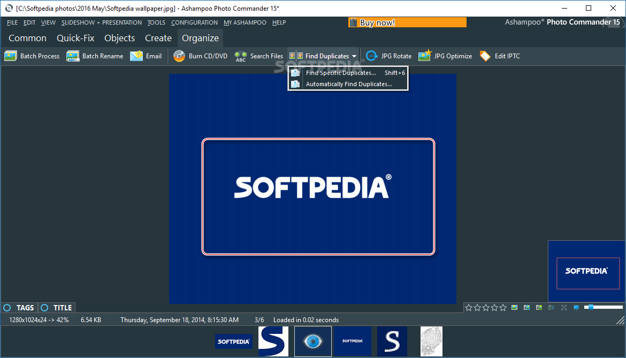Select the first filmstrip thumbnail with Softpedia logo
The image size is (626, 358).
(x=234, y=341)
